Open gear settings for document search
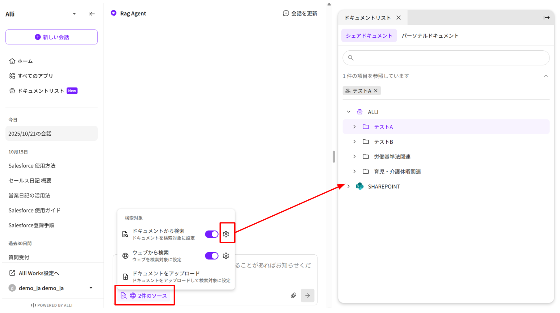 click(x=226, y=234)
